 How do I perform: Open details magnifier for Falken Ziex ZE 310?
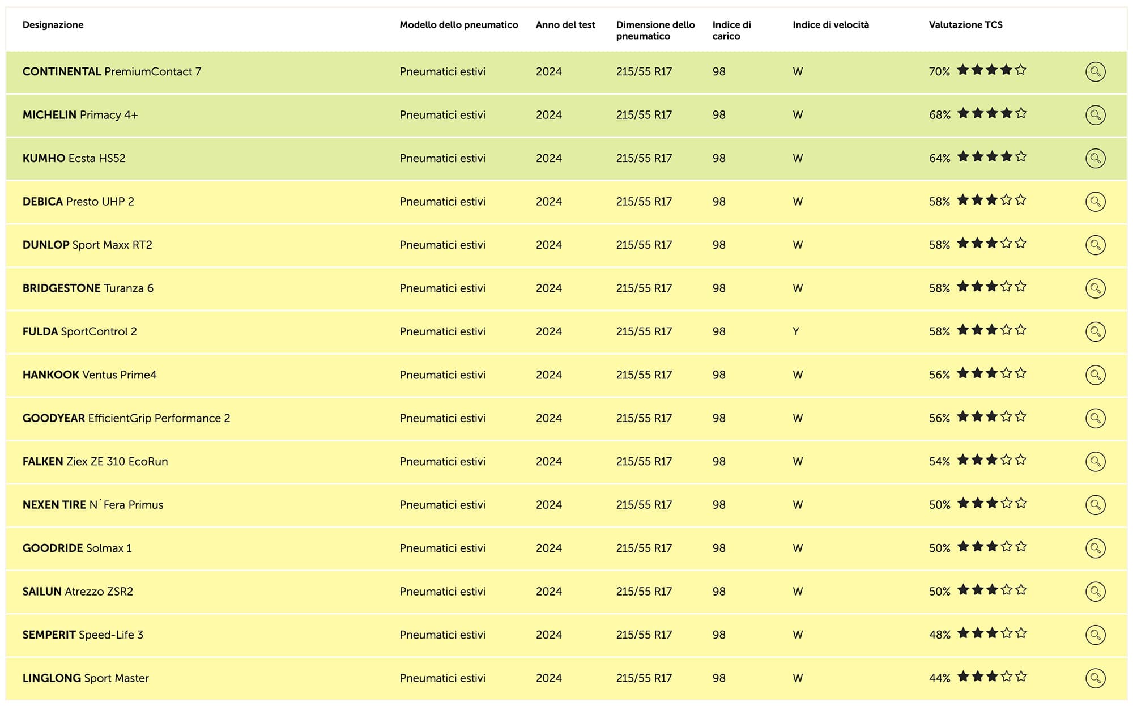1095,462
